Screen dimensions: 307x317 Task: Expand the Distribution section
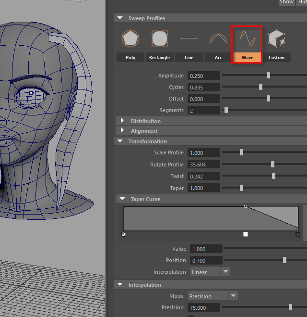point(122,121)
